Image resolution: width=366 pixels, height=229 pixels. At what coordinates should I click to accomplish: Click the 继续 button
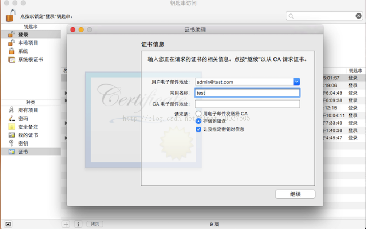[295, 194]
